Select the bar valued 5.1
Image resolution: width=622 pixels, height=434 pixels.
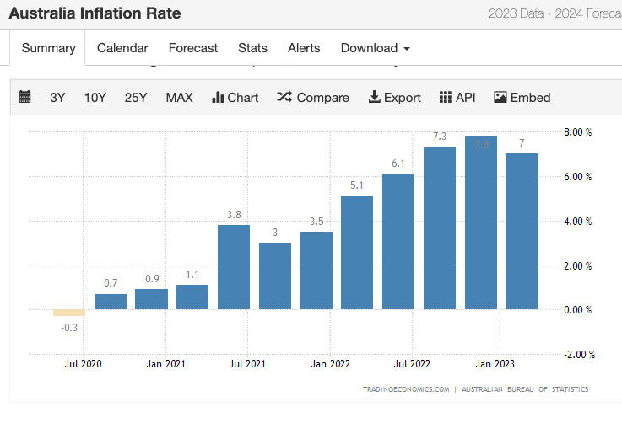coord(357,253)
